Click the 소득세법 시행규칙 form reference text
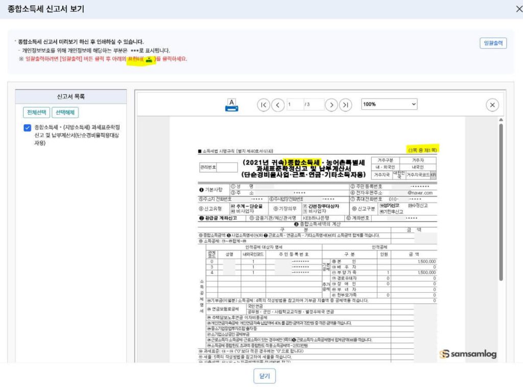 tap(236, 151)
